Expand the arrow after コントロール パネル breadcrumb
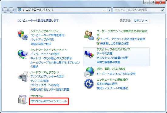 pyautogui.click(x=53, y=10)
